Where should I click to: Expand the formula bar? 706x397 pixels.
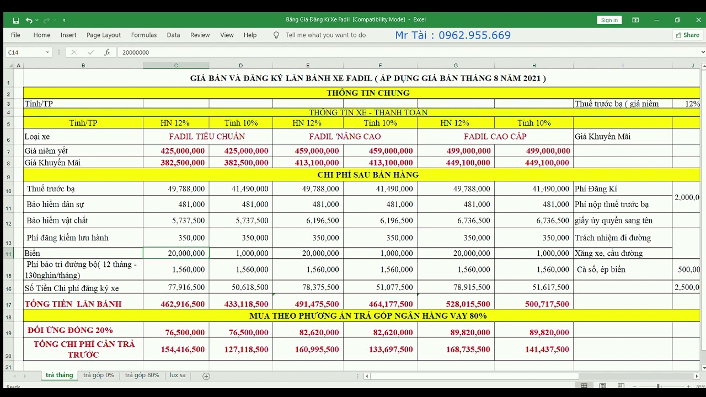pyautogui.click(x=703, y=52)
